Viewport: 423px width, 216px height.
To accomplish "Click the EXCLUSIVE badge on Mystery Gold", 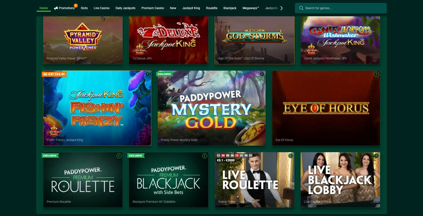I will click(x=164, y=74).
